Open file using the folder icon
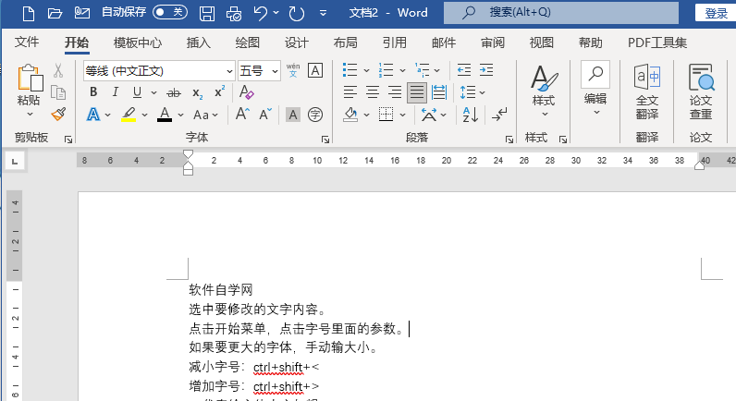The height and width of the screenshot is (401, 736). pyautogui.click(x=55, y=13)
